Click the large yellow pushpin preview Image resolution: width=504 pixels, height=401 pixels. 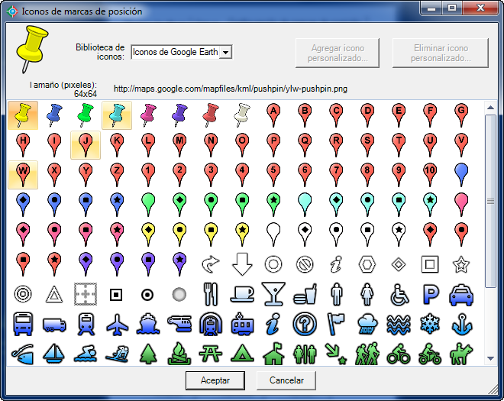32,49
